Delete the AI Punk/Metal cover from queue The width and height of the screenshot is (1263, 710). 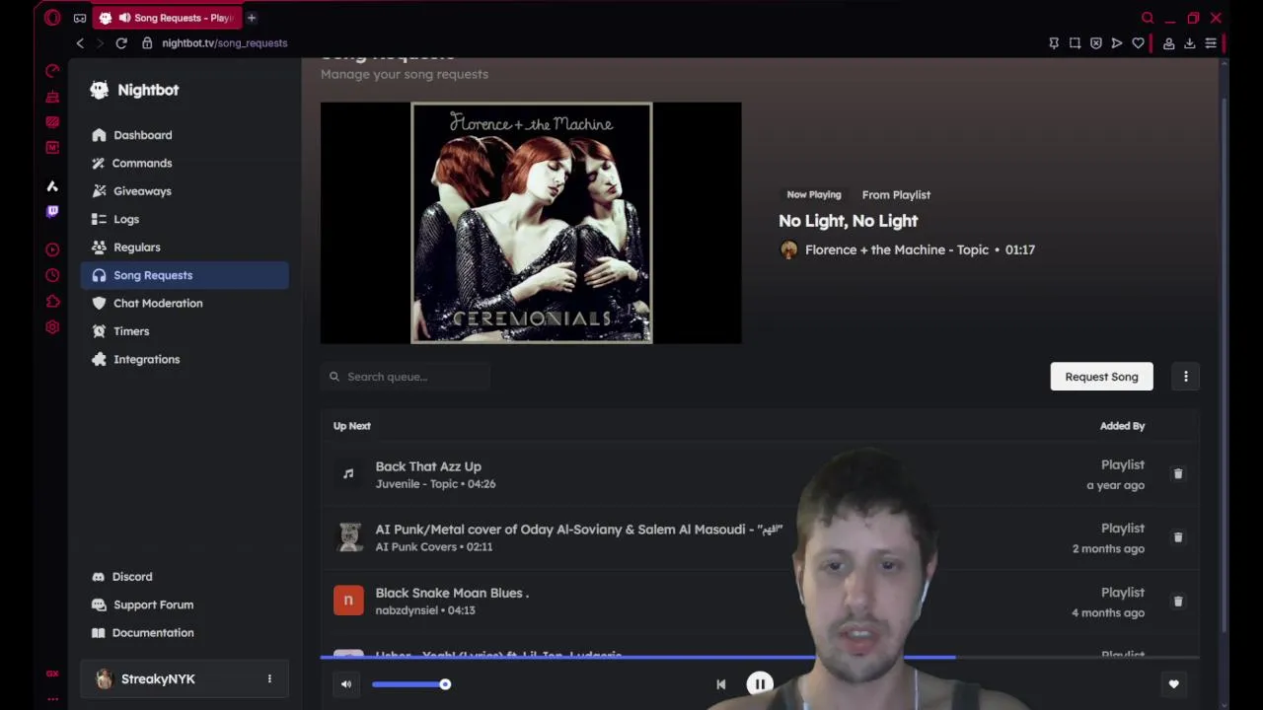tap(1177, 537)
